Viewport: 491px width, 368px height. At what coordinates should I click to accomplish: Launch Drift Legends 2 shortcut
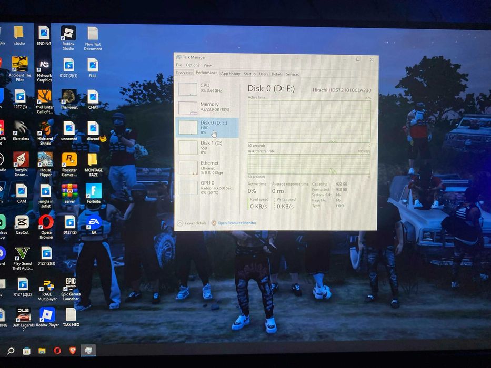click(23, 320)
